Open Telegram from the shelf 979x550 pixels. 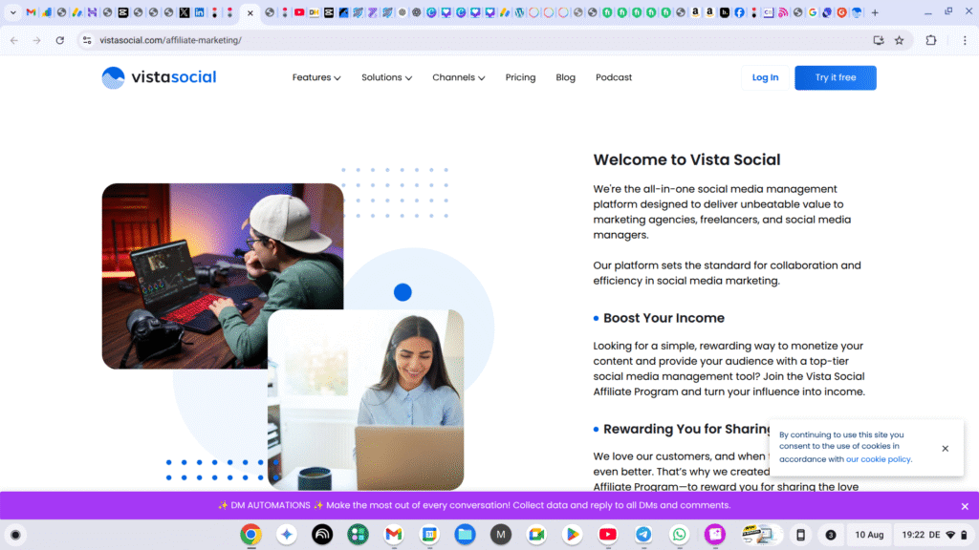(643, 535)
